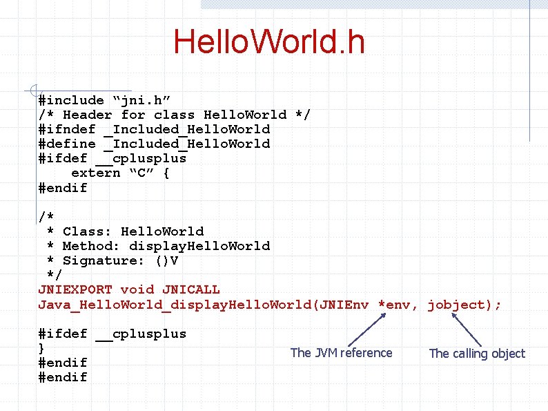This screenshot has width=548, height=411.
Task: Click the label The JVM reference
Action: 342,353
